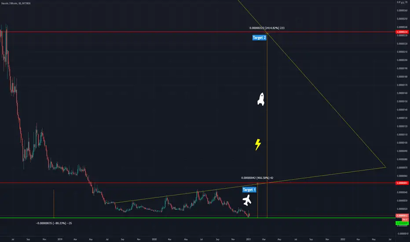Image resolution: width=410 pixels, height=242 pixels.
Task: Click the red 0.00000051 price label
Action: [x=402, y=183]
